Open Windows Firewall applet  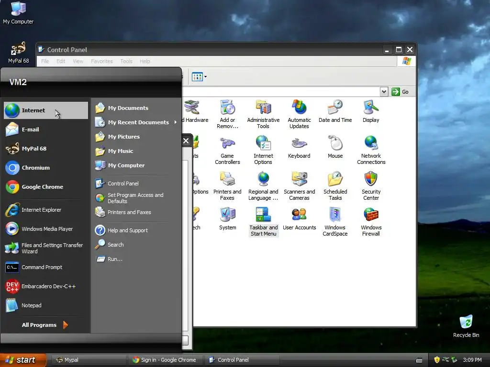[371, 222]
